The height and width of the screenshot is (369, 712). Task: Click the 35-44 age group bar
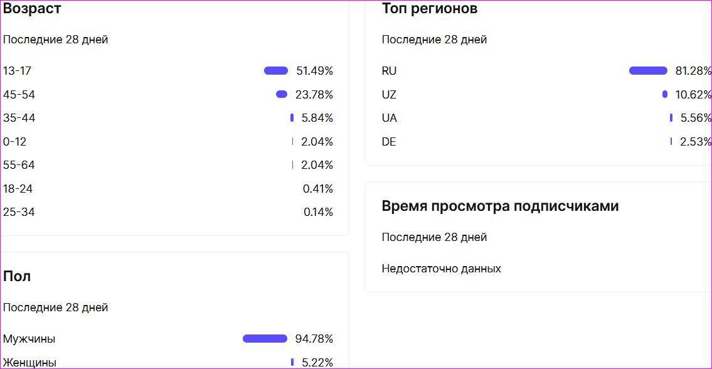[292, 118]
